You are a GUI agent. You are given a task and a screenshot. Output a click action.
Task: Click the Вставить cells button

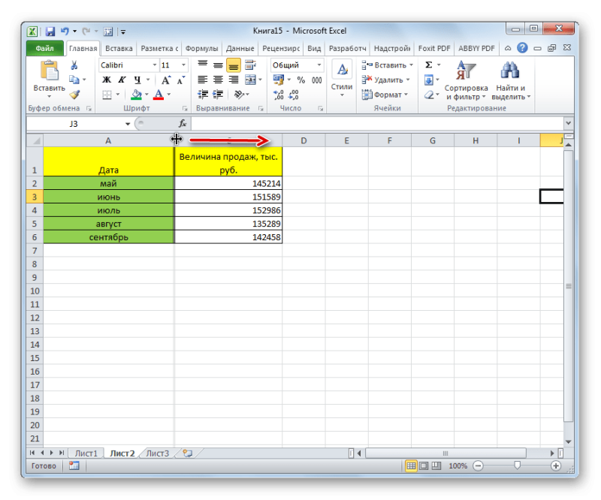click(x=387, y=65)
